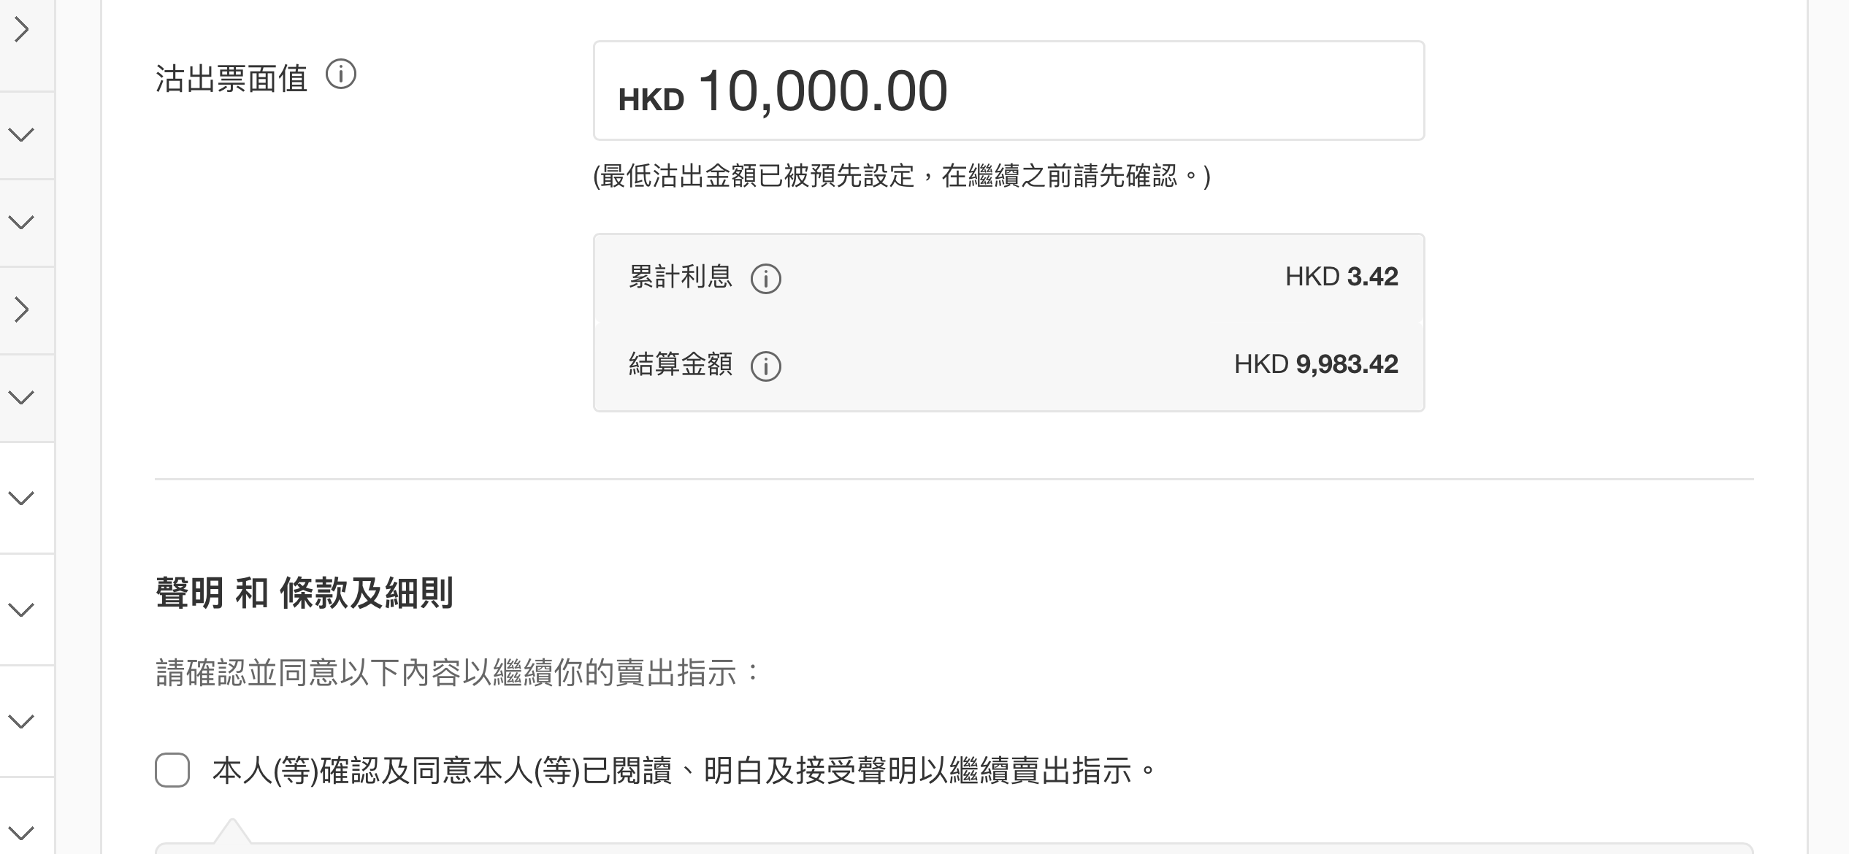The image size is (1849, 854).
Task: Focus the HKD 10,000.00 nominal value field
Action: (1008, 91)
